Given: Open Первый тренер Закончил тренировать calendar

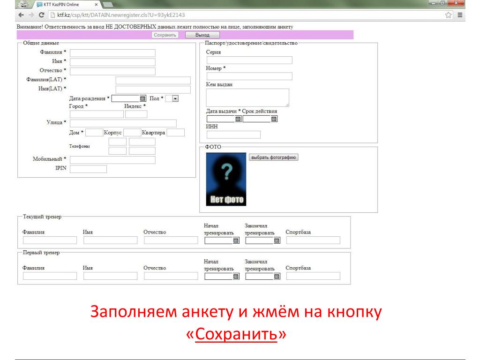Looking at the screenshot, I should click(x=277, y=277).
